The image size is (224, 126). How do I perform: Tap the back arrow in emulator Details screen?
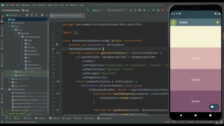pyautogui.click(x=174, y=22)
